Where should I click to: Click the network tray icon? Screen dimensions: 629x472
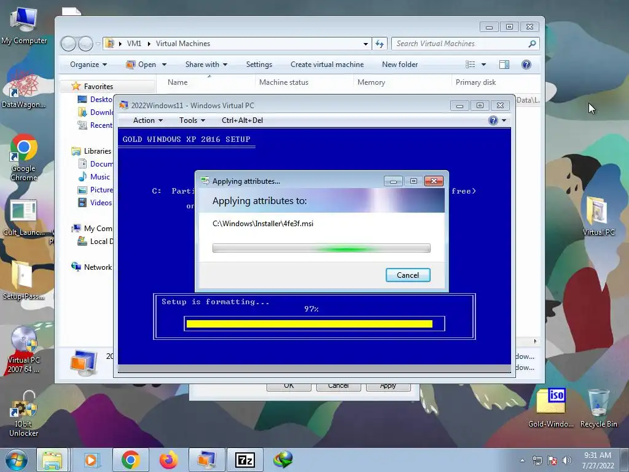click(x=537, y=460)
